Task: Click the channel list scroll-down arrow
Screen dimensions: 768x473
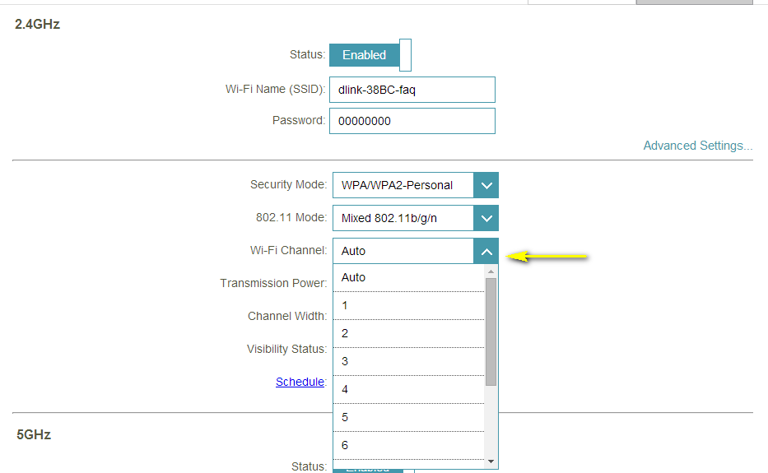Action: pyautogui.click(x=491, y=461)
